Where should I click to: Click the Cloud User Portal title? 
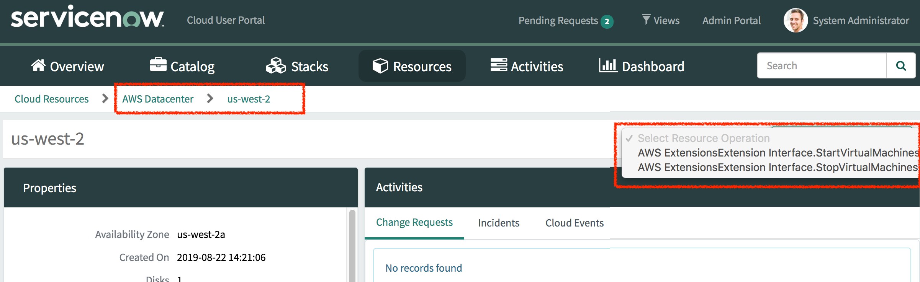click(x=226, y=20)
